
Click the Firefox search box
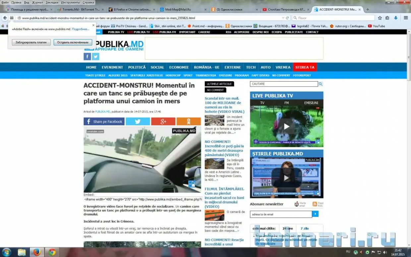pyautogui.click(x=334, y=18)
